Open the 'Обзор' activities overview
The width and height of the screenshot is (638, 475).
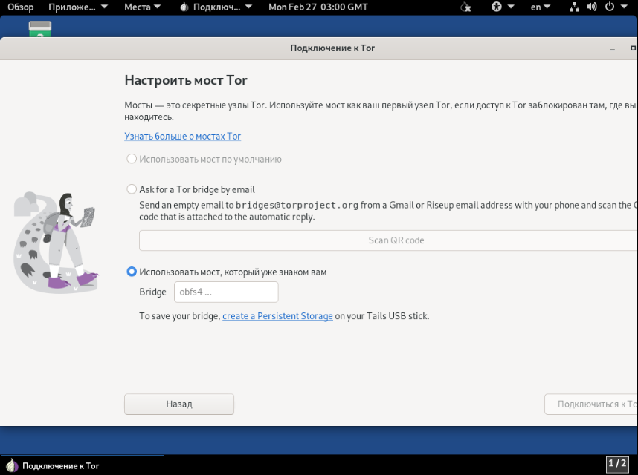[x=21, y=7]
